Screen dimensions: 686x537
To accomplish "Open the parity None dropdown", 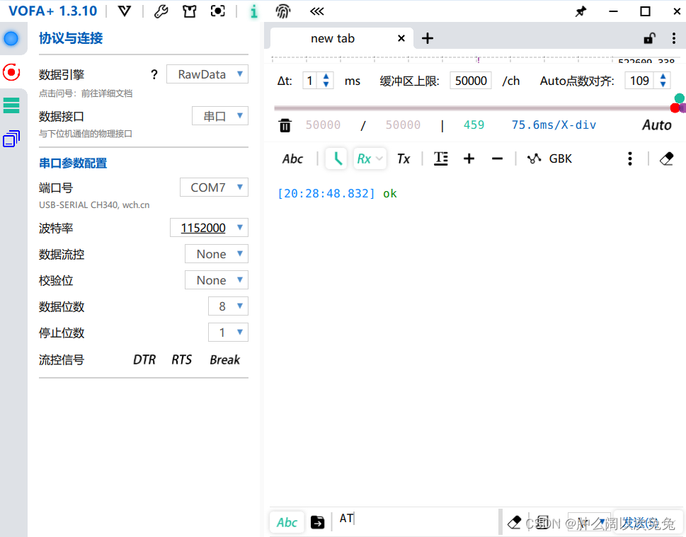I will (x=217, y=280).
